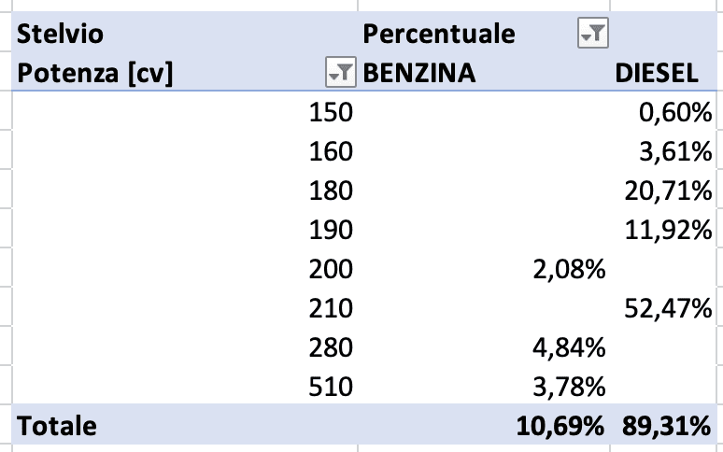Click the BENZINA column header
This screenshot has width=723, height=452.
(x=418, y=72)
